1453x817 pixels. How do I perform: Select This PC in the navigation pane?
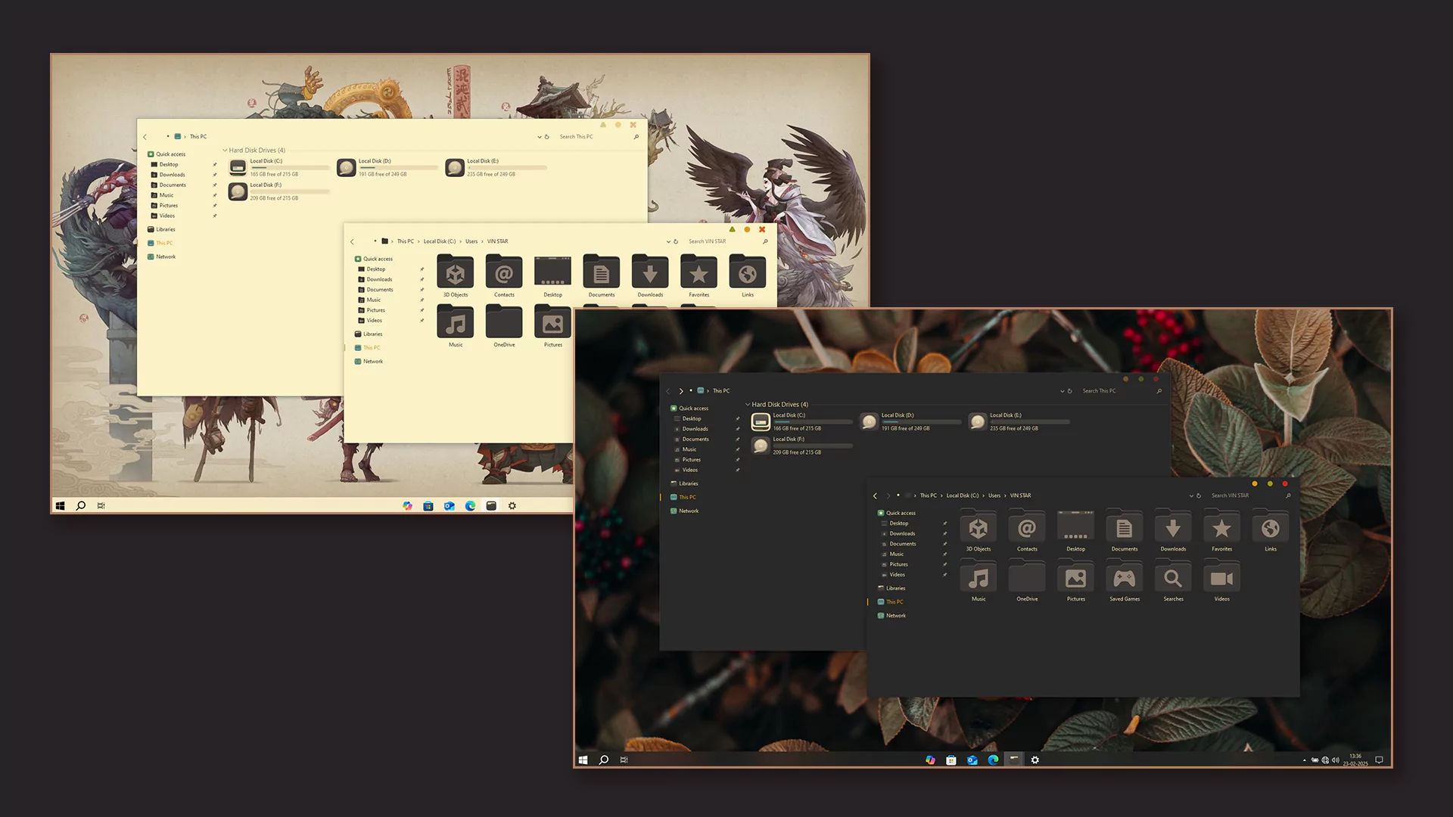click(894, 601)
